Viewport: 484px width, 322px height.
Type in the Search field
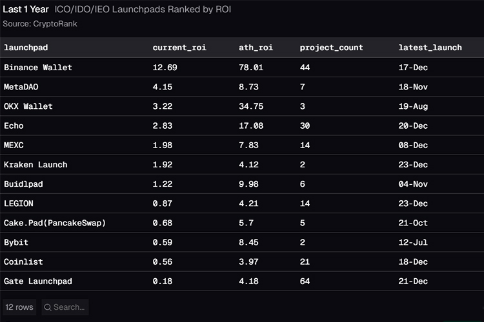click(68, 307)
